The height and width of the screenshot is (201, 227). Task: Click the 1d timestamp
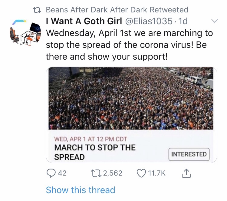coord(183,21)
